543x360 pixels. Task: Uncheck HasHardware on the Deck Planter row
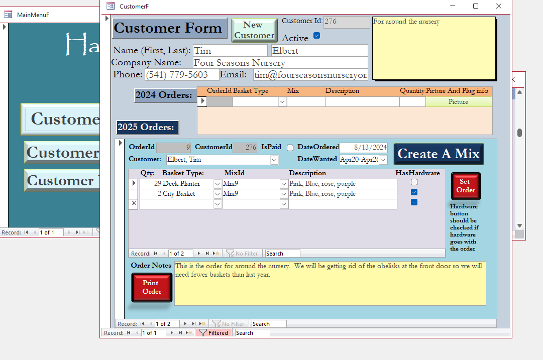[x=414, y=182]
